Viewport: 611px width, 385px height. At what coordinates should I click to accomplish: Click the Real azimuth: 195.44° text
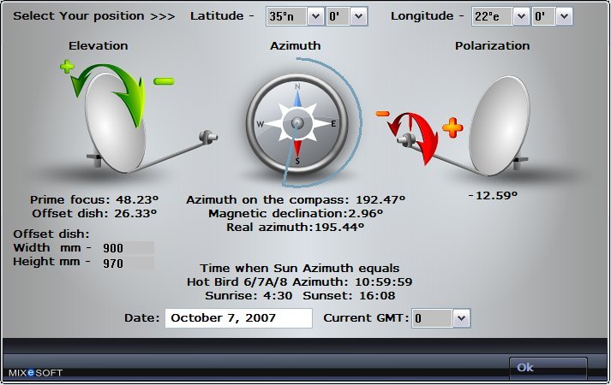[x=296, y=227]
